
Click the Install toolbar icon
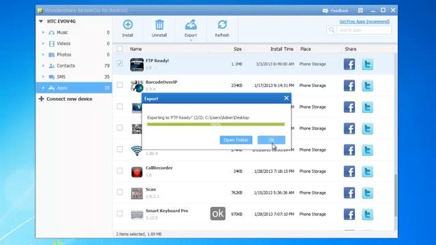point(127,24)
